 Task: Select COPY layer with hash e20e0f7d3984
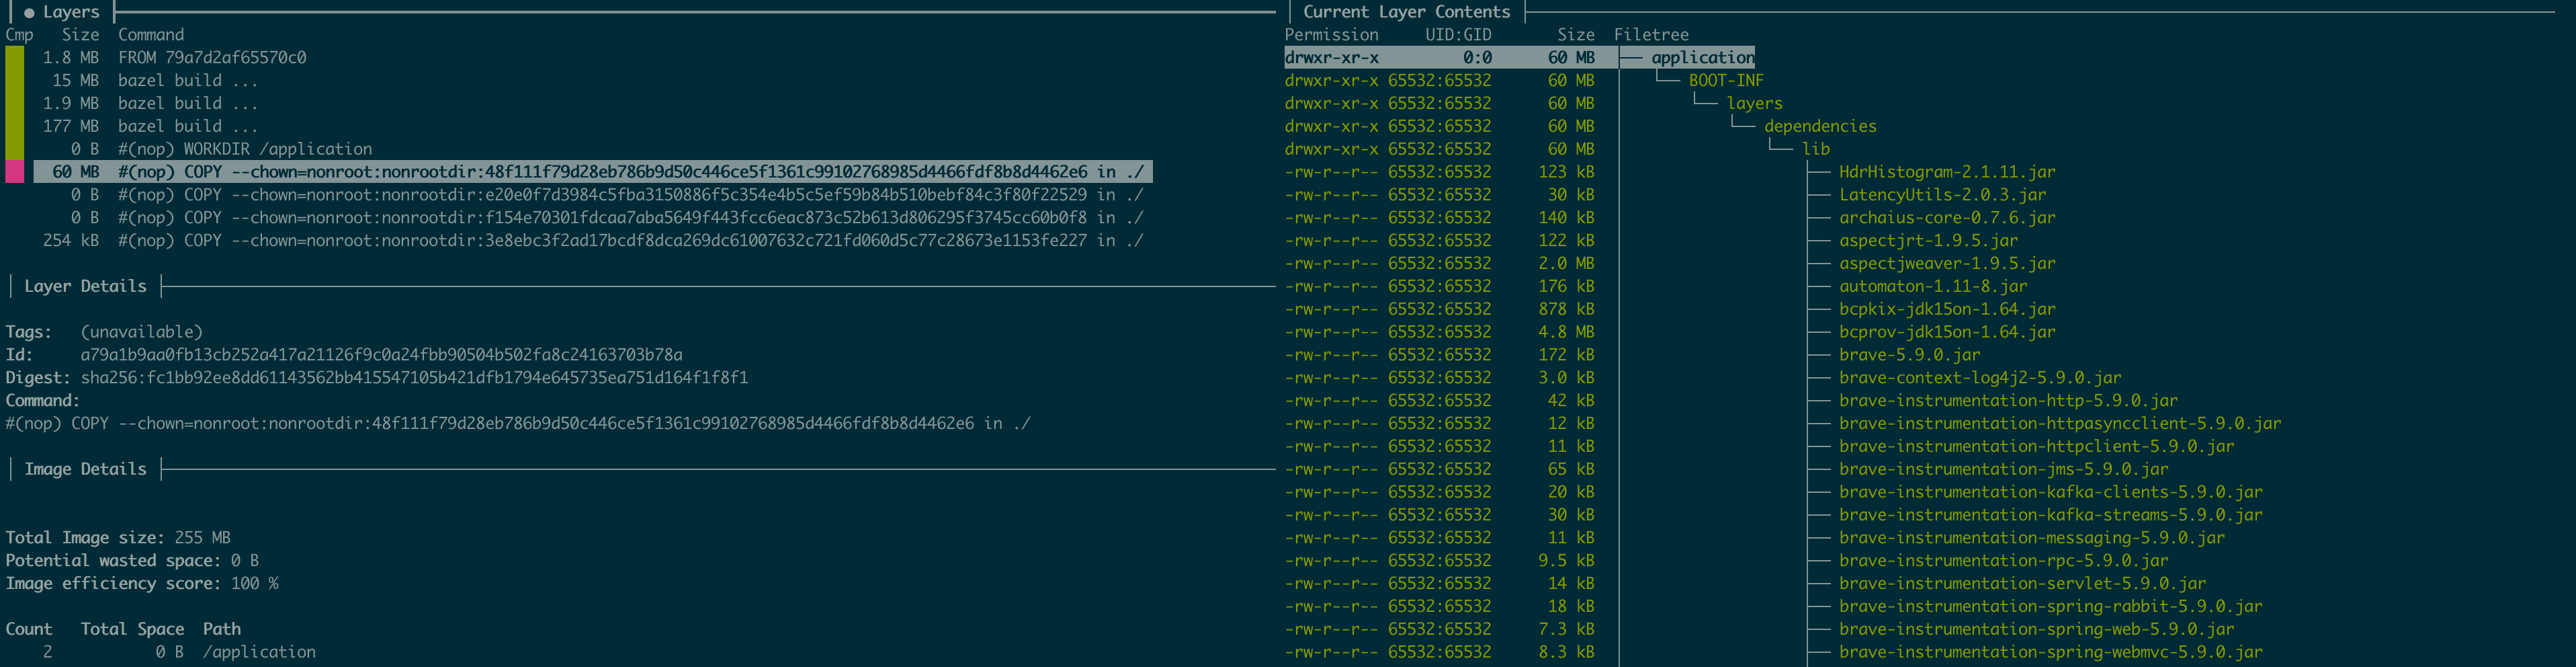593,195
